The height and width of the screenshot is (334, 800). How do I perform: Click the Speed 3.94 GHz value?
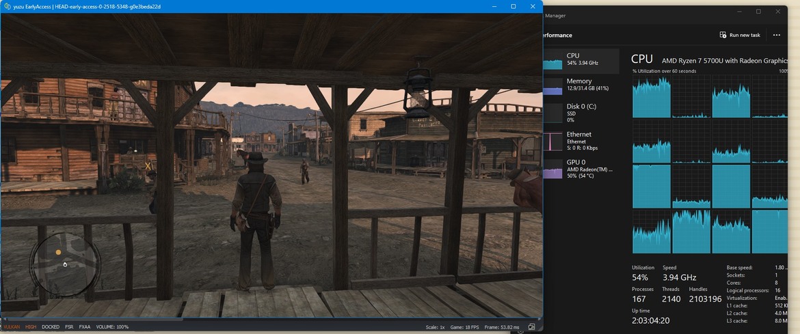[x=680, y=278]
